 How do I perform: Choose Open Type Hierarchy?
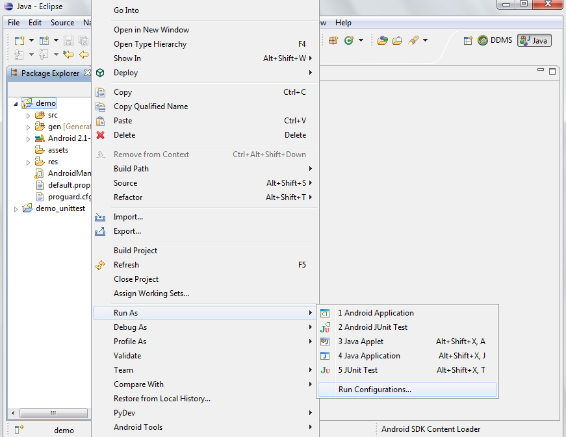click(205, 44)
